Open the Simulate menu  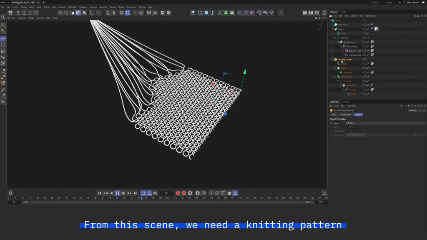[103, 7]
